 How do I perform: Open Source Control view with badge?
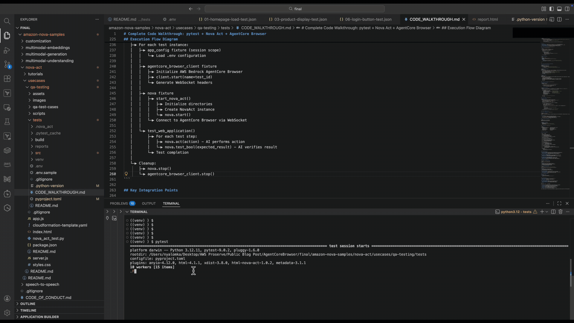pyautogui.click(x=7, y=64)
